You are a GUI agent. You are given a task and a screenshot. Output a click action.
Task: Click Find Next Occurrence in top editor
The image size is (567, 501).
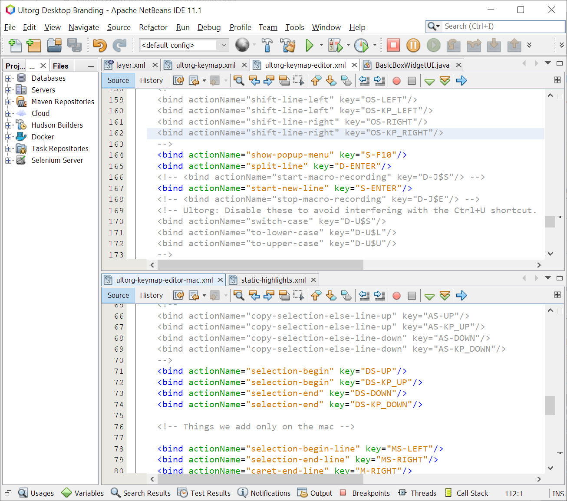click(269, 80)
